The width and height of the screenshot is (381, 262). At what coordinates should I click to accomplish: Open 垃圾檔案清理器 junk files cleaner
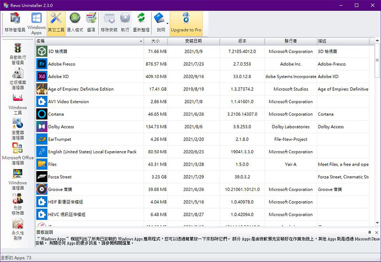click(18, 79)
